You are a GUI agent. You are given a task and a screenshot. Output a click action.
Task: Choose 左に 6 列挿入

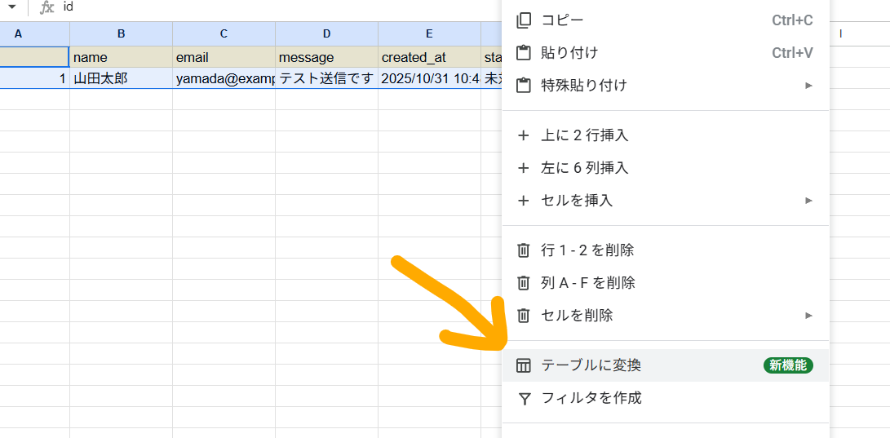point(665,168)
